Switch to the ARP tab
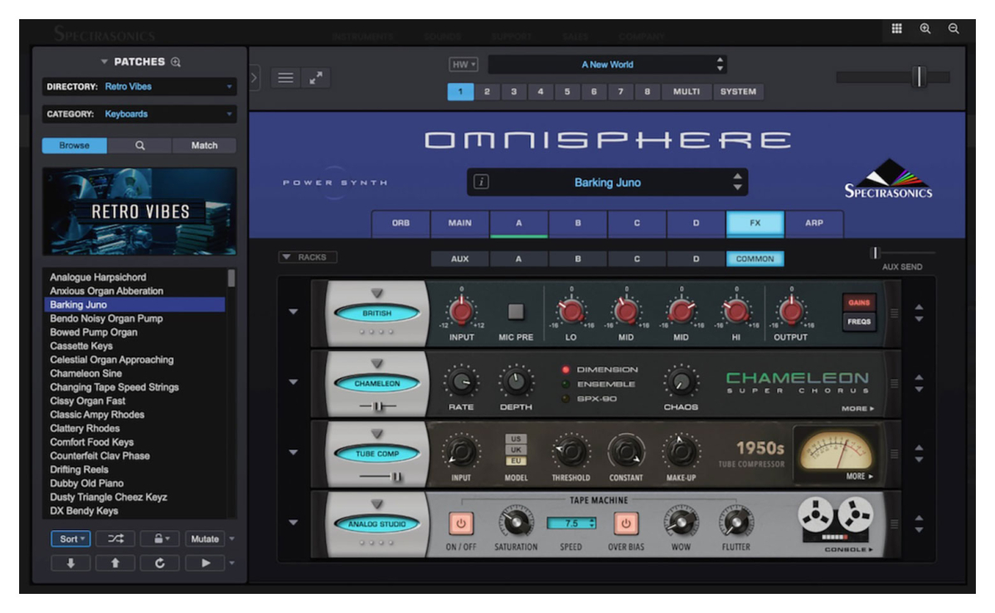995x613 pixels. (814, 223)
